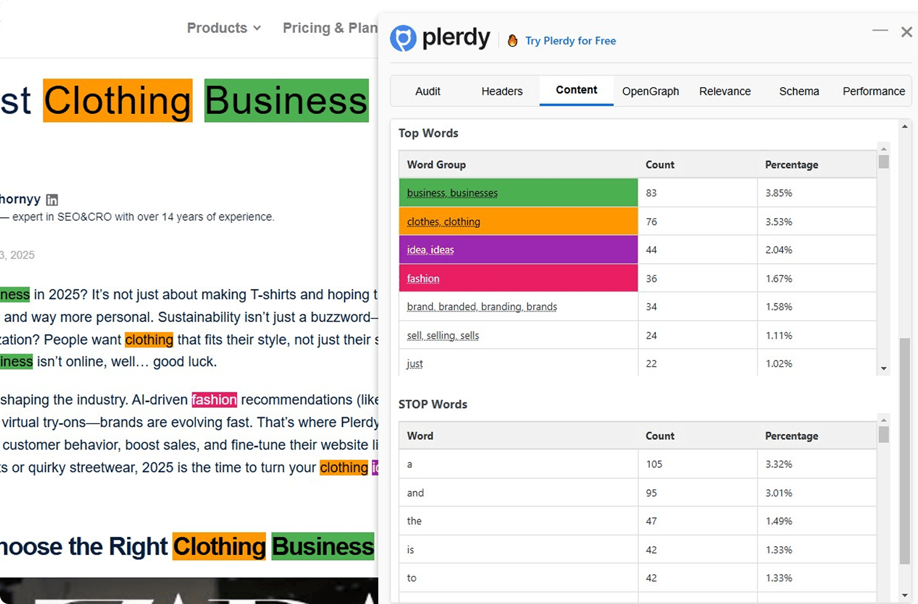Open the author's LinkedIn profile icon
Image resolution: width=918 pixels, height=604 pixels.
pyautogui.click(x=52, y=200)
